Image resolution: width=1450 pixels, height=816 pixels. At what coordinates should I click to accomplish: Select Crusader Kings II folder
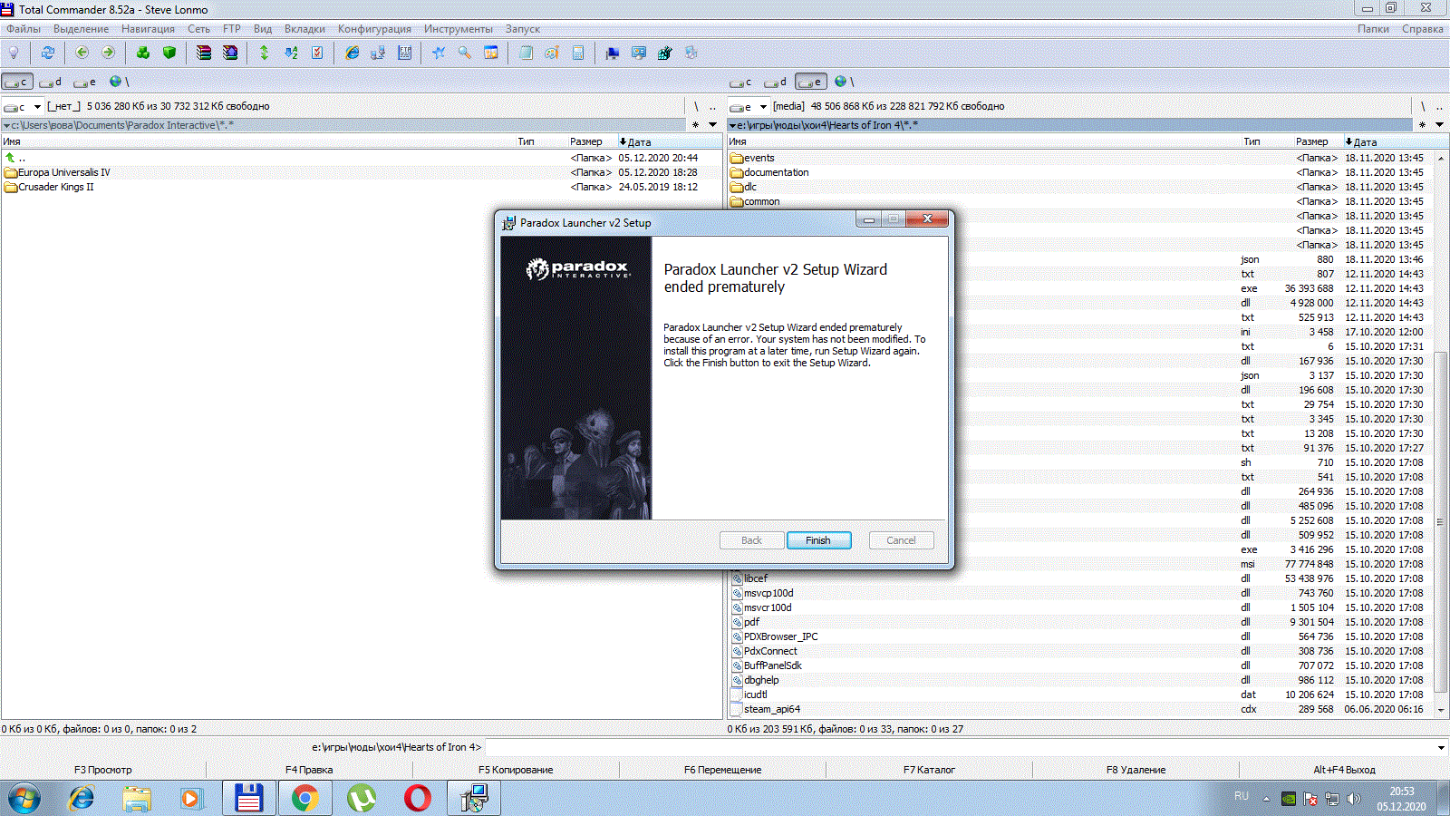click(56, 187)
